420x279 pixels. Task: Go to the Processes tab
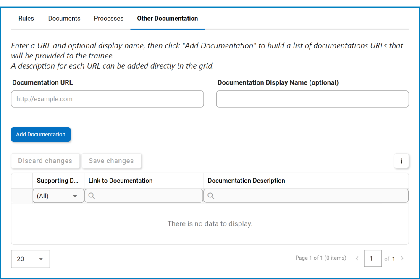[109, 19]
